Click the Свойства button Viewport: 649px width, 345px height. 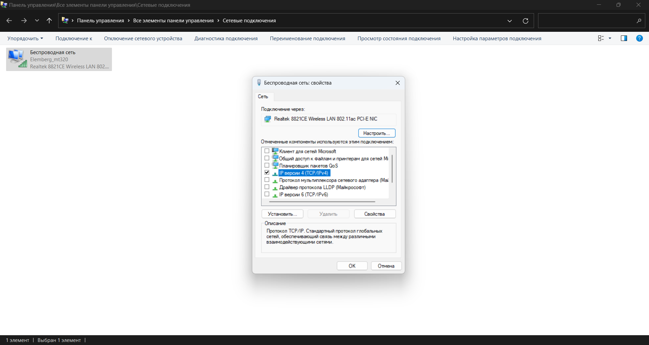coord(375,214)
